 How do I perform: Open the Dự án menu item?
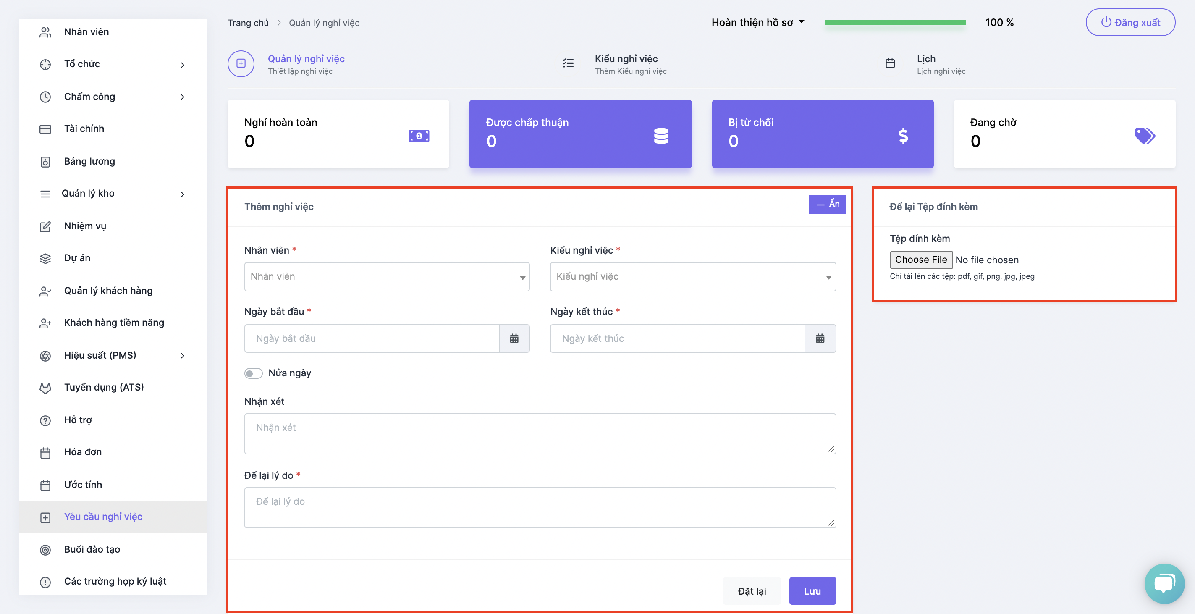[x=113, y=259]
